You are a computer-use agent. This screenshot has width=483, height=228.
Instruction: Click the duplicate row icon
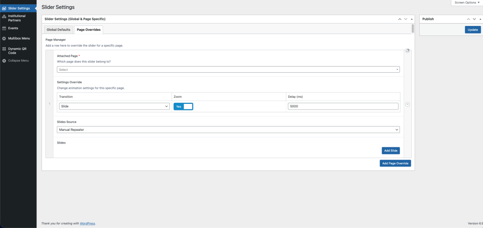(x=408, y=51)
